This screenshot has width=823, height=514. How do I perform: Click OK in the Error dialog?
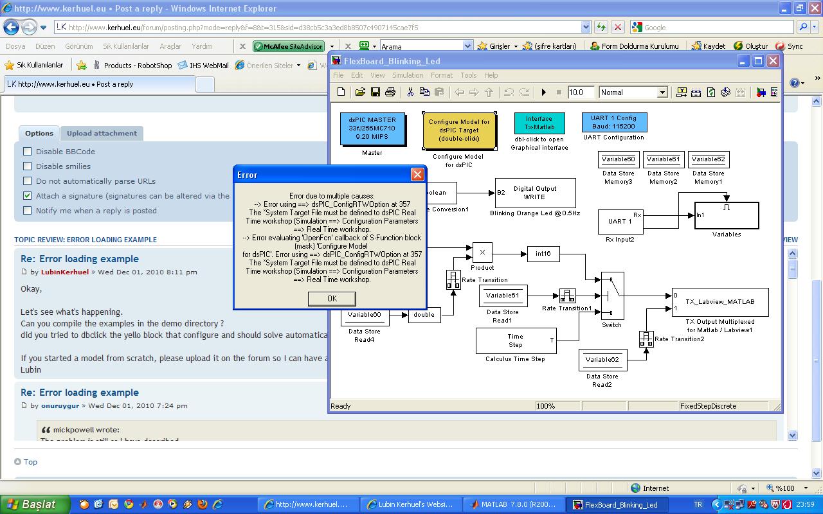click(x=332, y=298)
